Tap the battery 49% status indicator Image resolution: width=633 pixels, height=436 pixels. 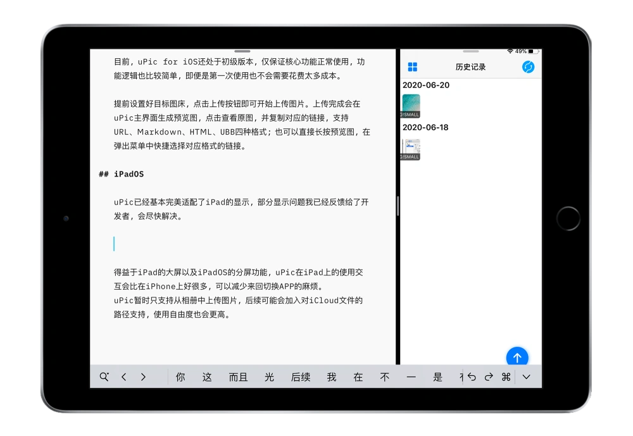(x=527, y=51)
